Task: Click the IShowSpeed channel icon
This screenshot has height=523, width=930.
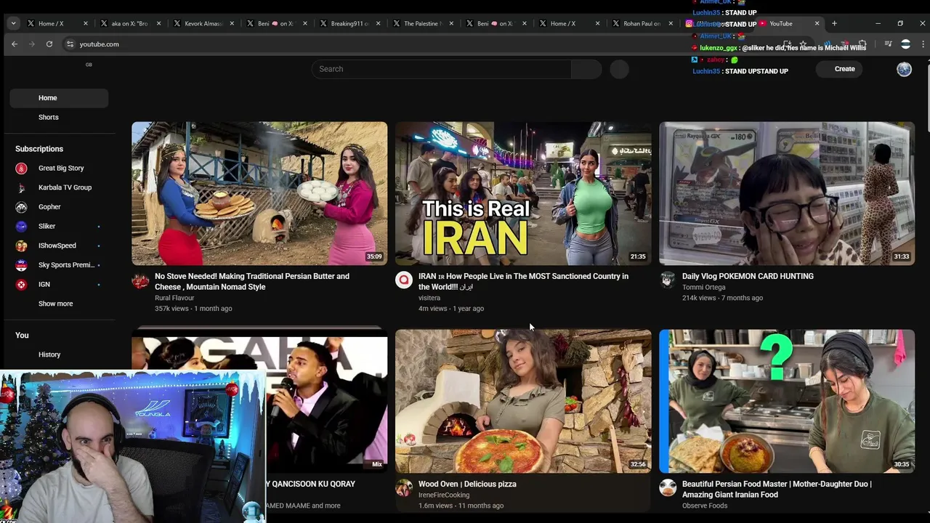Action: click(x=22, y=246)
